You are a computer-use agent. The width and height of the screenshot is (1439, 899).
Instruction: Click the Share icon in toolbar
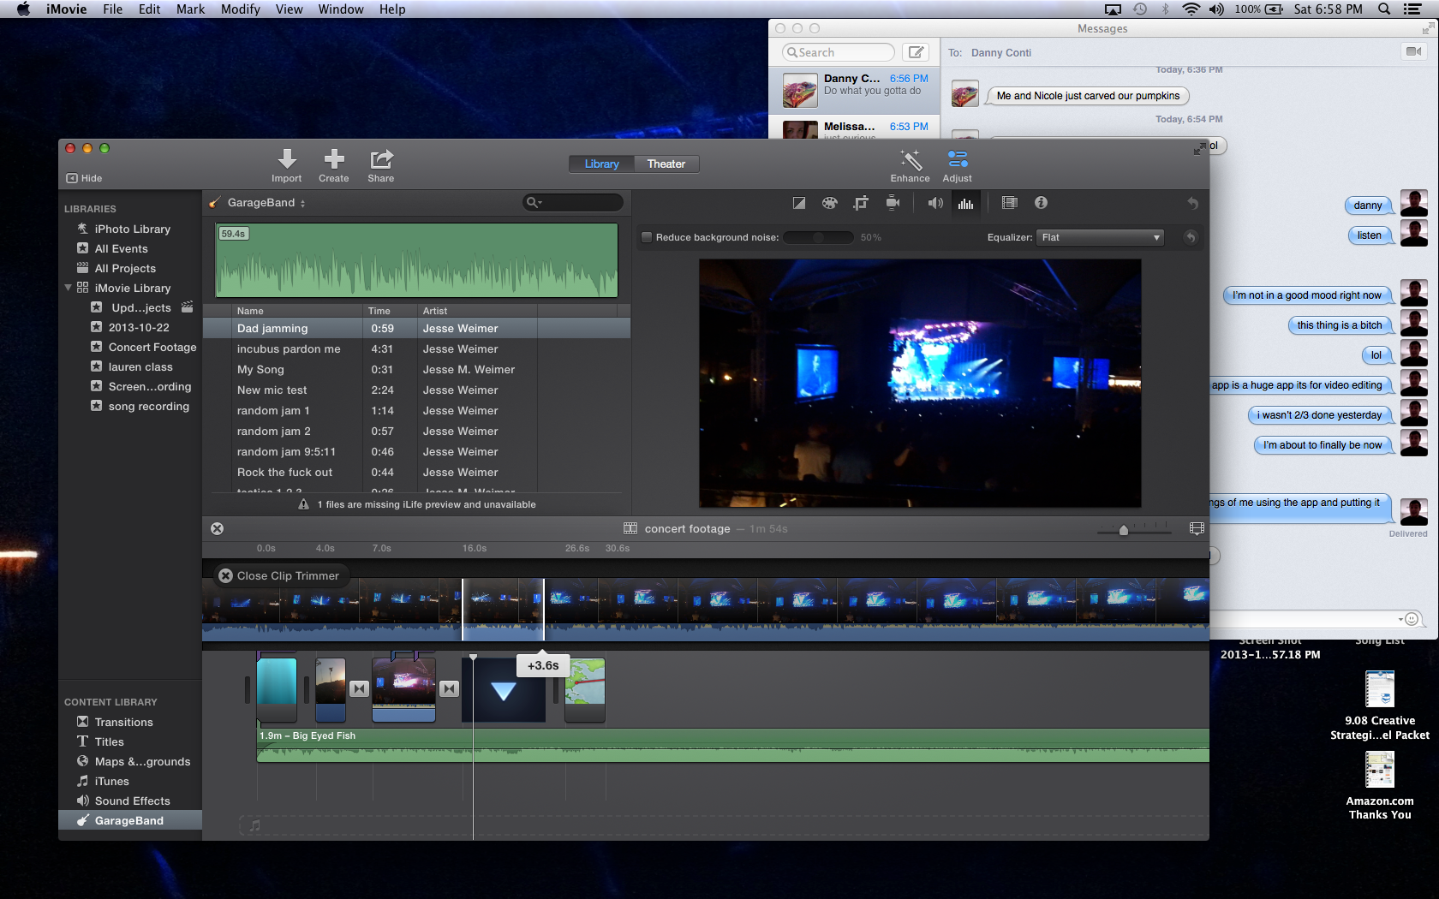coord(381,159)
